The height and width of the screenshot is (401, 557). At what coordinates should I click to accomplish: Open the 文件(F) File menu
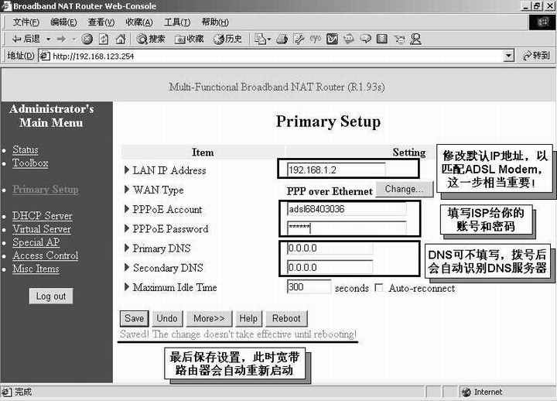(x=26, y=22)
